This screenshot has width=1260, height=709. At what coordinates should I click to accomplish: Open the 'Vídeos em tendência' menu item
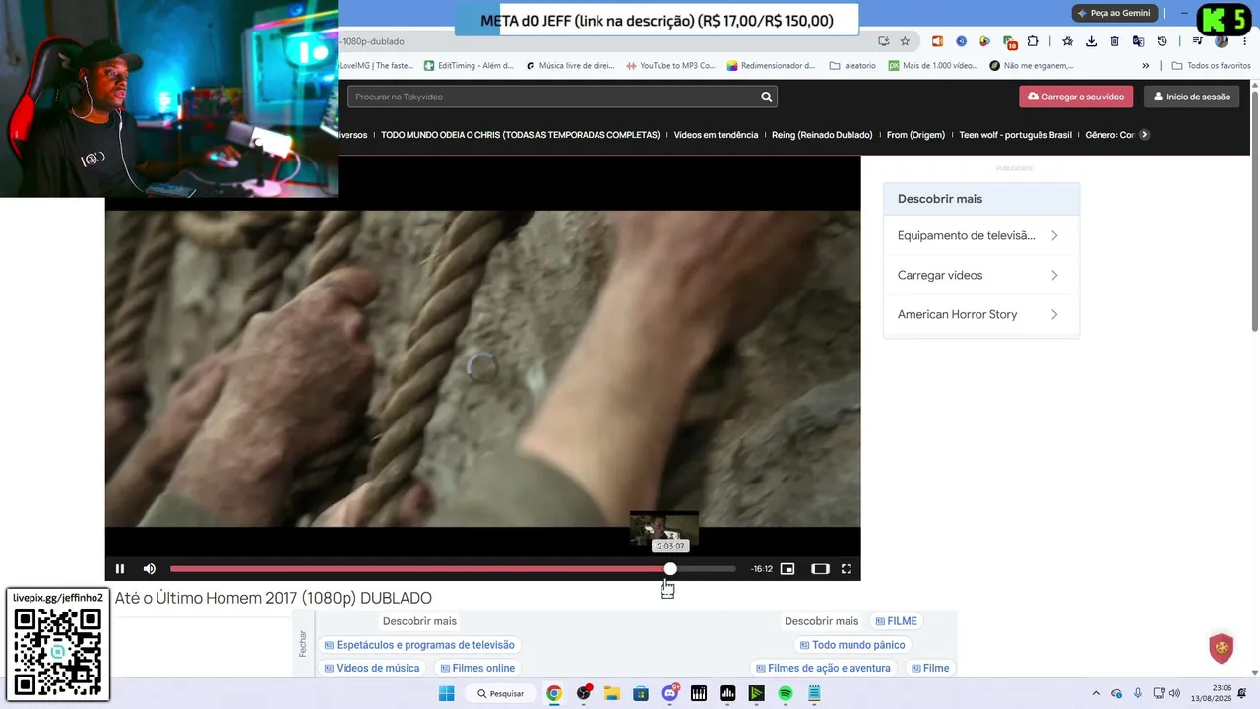click(x=716, y=135)
